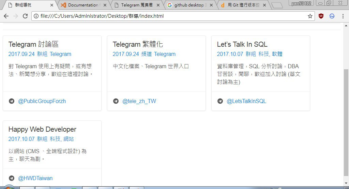Click Telegram icon beside @HWDTaiwan
This screenshot has width=349, height=189.
pyautogui.click(x=12, y=178)
